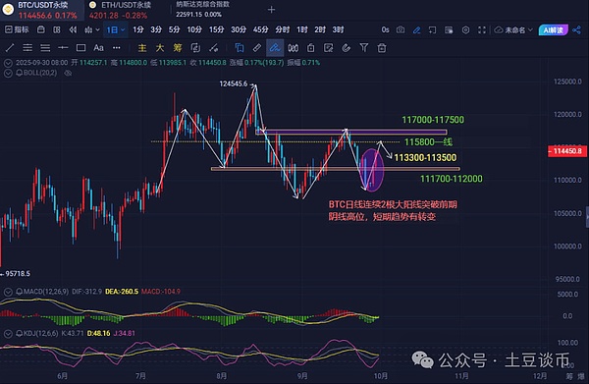
Task: Choose the Aa text annotation tool
Action: tap(98, 48)
